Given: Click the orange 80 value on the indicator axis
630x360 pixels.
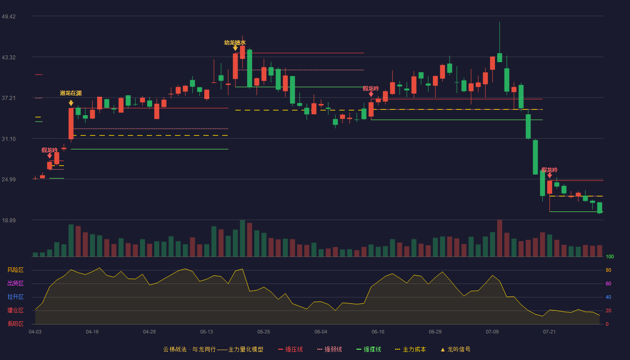Looking at the screenshot, I should point(608,270).
